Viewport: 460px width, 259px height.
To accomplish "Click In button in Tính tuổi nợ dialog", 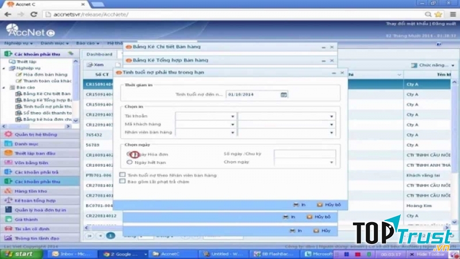I will coord(300,205).
